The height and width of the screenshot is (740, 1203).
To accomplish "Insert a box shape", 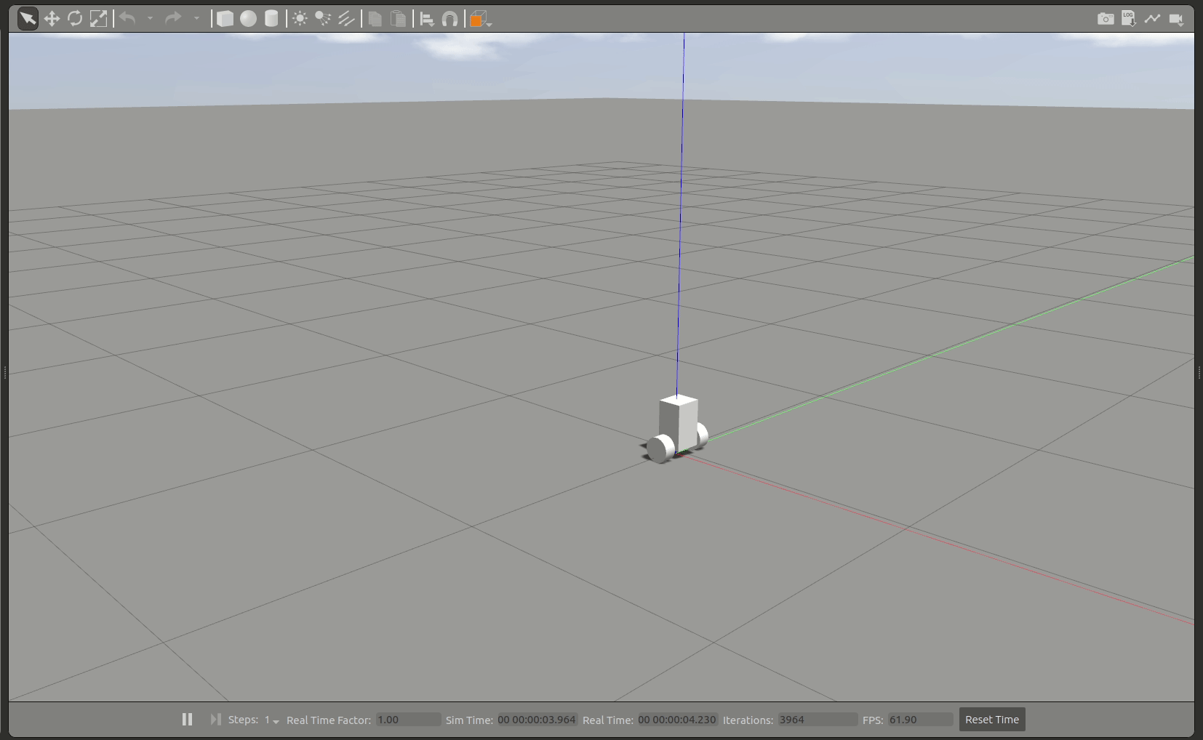I will tap(225, 19).
